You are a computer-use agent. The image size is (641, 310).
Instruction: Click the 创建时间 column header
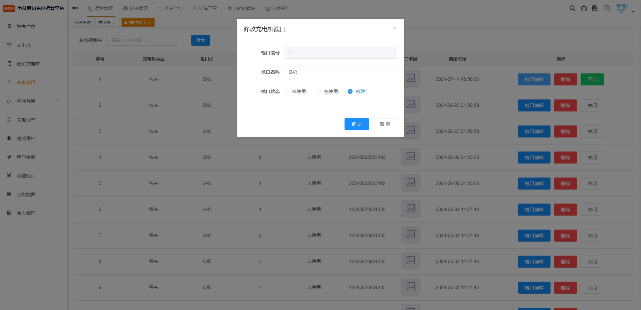[x=457, y=59]
